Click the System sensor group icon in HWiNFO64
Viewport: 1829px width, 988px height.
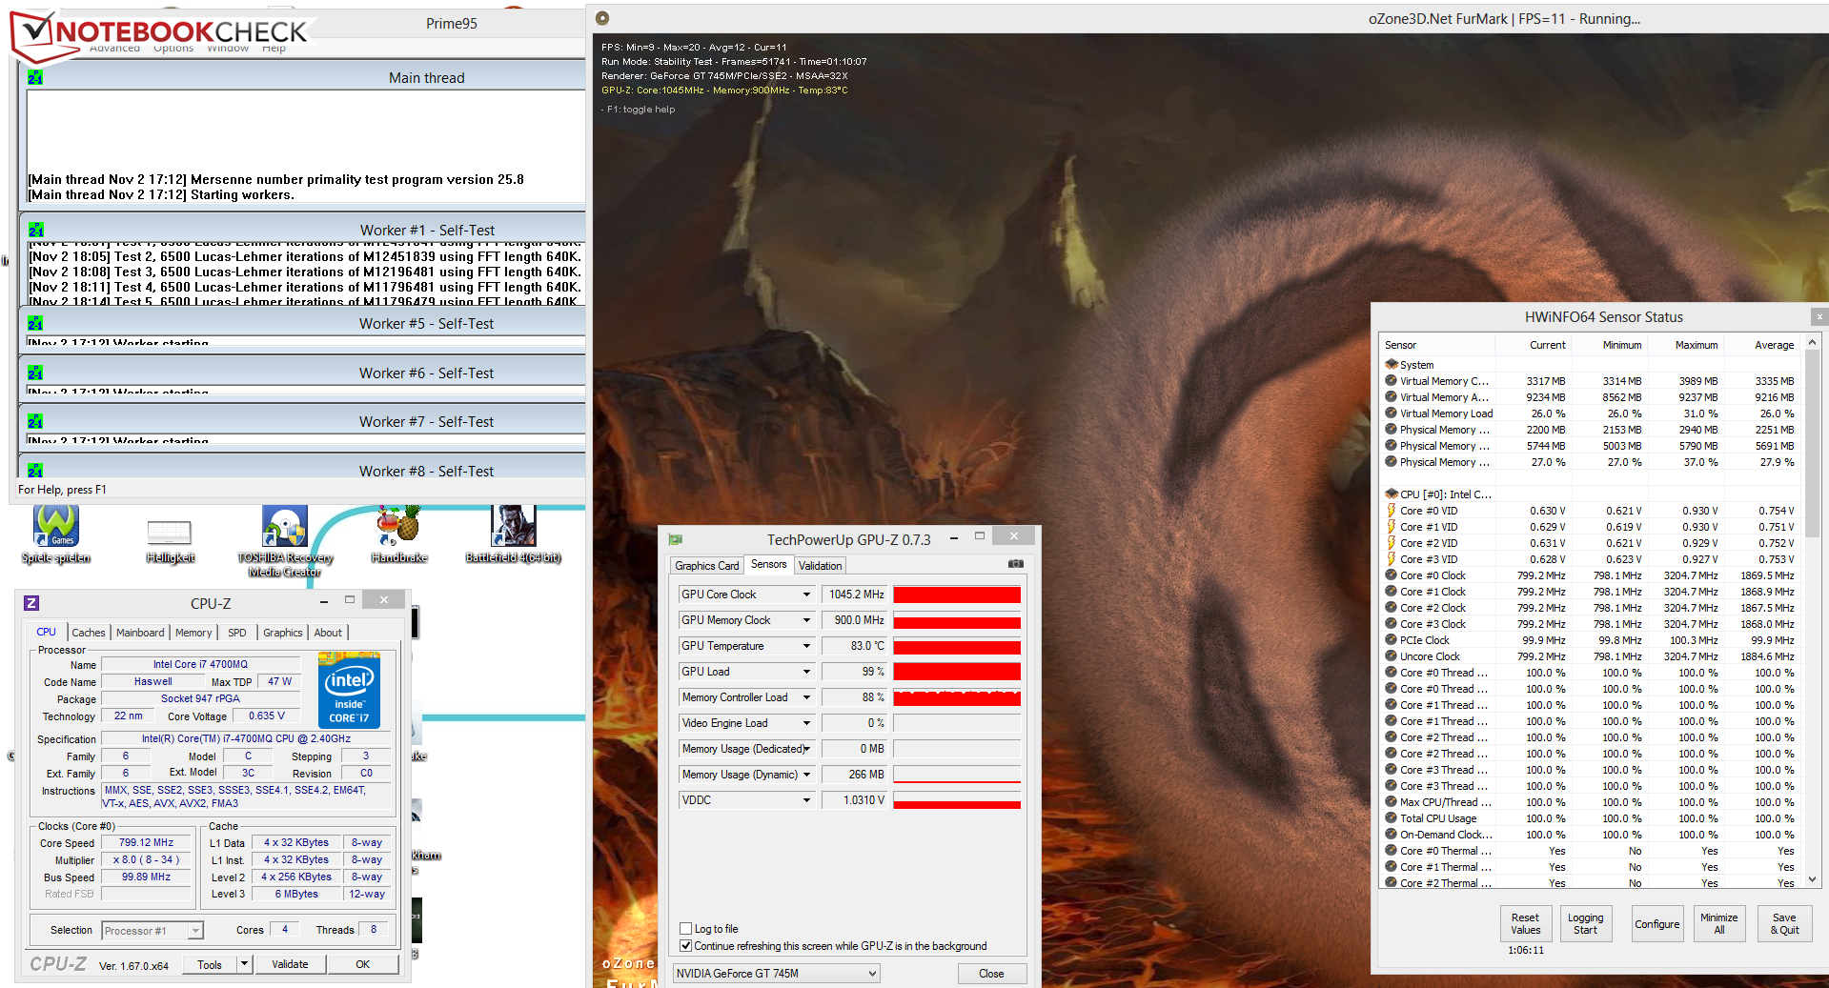pos(1392,364)
